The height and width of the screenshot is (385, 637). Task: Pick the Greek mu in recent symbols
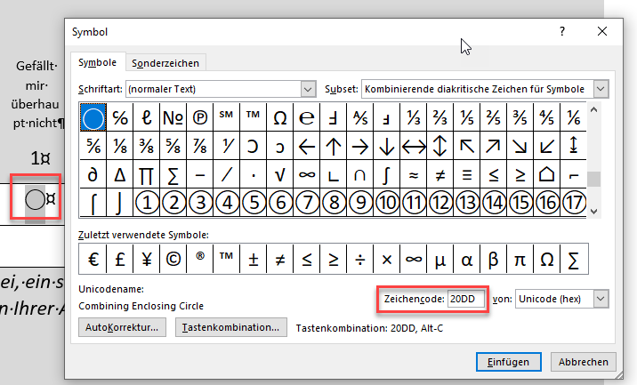tap(440, 259)
